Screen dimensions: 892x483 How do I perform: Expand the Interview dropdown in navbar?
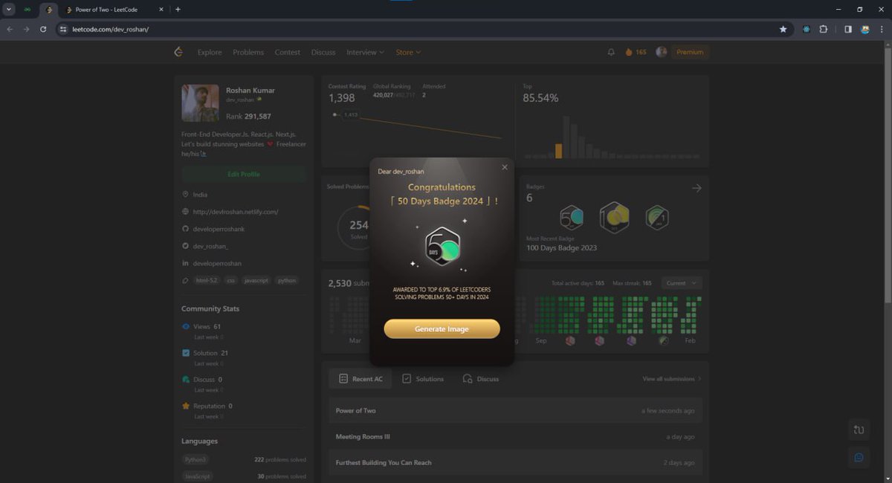pos(365,52)
